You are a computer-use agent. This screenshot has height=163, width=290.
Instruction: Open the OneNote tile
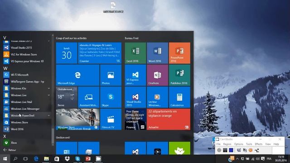click(157, 75)
